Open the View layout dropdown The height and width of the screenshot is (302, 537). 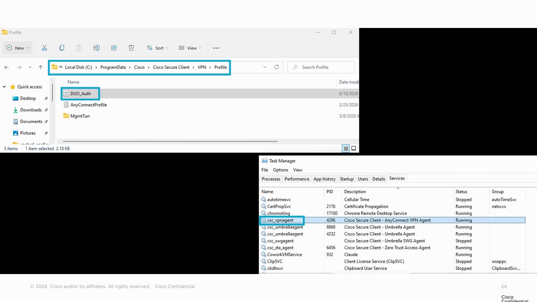point(190,48)
